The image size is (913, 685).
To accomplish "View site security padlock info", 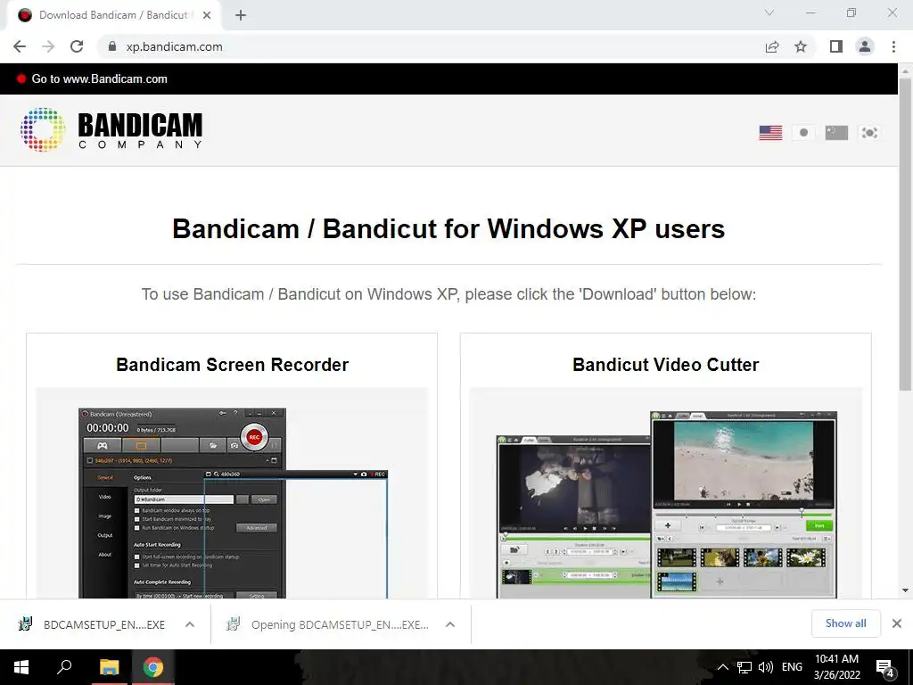I will pyautogui.click(x=111, y=46).
